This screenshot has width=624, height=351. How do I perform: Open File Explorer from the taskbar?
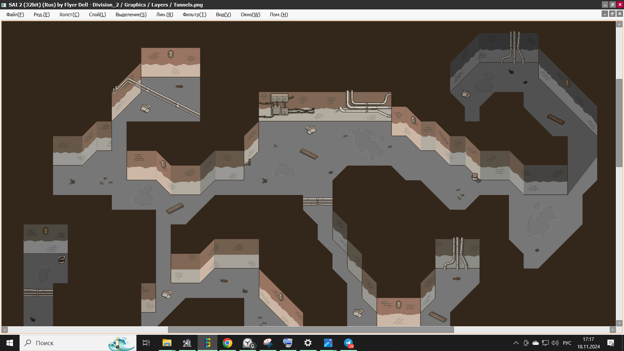[x=167, y=343]
